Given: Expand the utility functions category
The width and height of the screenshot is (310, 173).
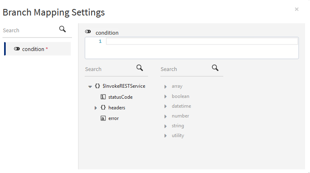Looking at the screenshot, I should pyautogui.click(x=166, y=135).
